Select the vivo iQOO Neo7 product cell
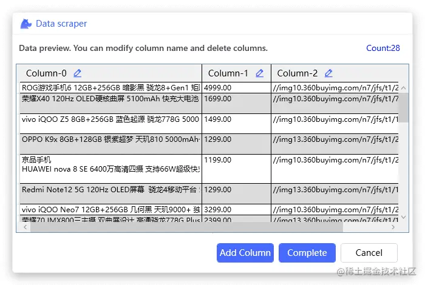Image resolution: width=425 pixels, height=285 pixels. tap(110, 210)
